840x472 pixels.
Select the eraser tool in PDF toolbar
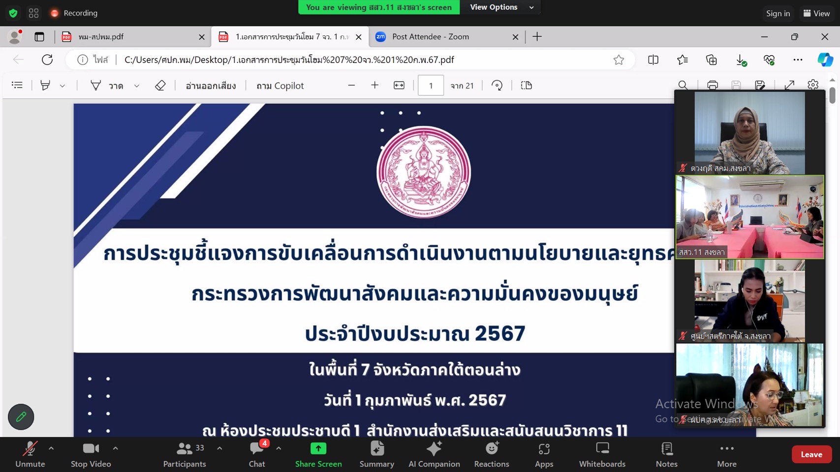pyautogui.click(x=160, y=86)
